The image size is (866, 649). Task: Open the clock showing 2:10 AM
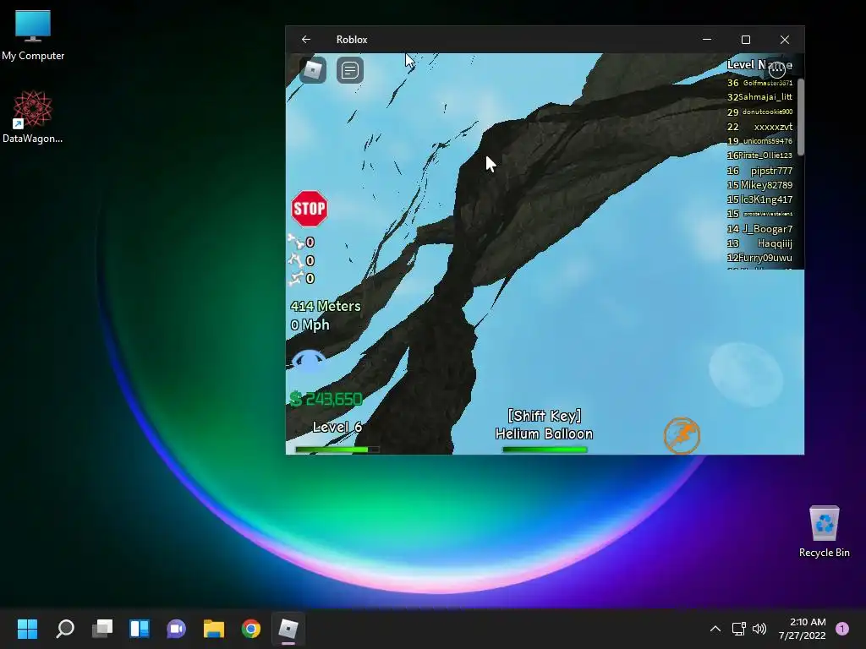tap(802, 629)
